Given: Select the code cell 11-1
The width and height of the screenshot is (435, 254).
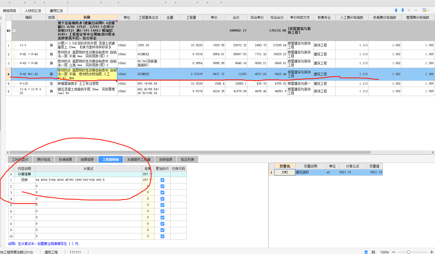Looking at the screenshot, I should (29, 45).
